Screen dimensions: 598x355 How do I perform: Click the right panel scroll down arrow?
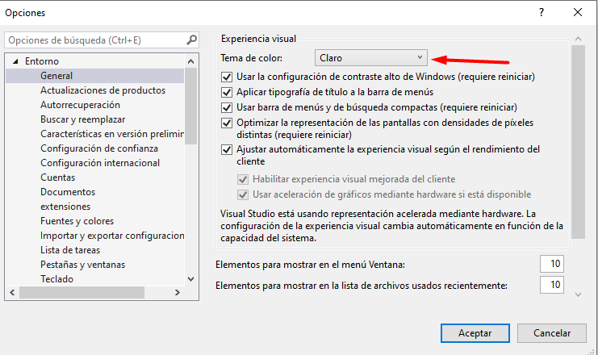[578, 295]
